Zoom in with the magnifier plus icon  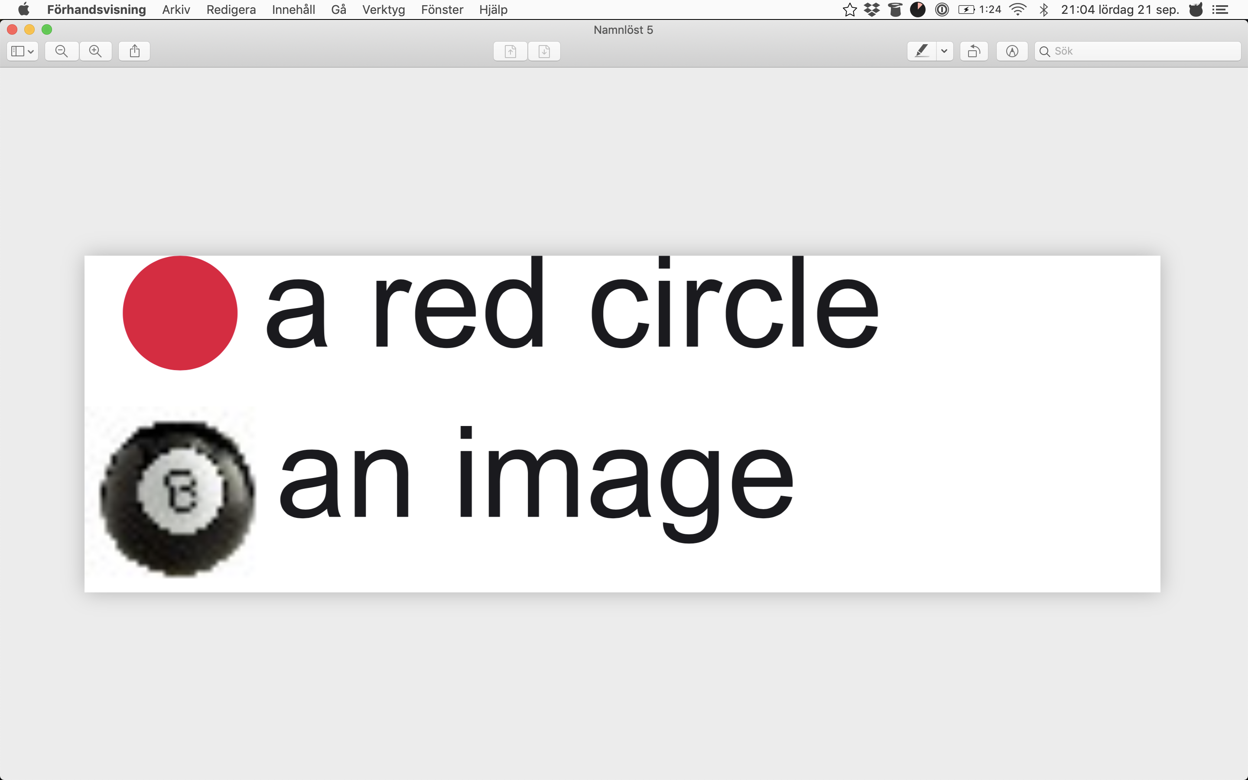click(95, 51)
